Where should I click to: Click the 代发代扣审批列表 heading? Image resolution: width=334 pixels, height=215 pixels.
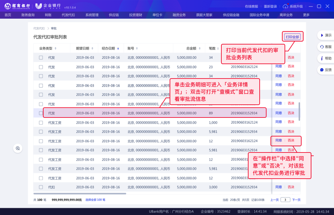click(50, 37)
